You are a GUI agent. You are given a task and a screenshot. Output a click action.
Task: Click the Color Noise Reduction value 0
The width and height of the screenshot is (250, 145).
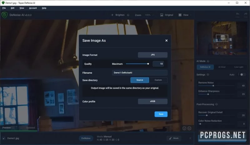[244, 124]
